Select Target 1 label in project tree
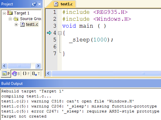This screenshot has width=161, height=120. tap(22, 13)
